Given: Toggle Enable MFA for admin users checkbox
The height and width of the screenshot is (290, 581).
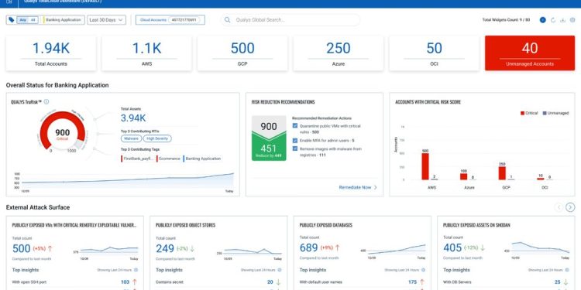Looking at the screenshot, I should (295, 141).
